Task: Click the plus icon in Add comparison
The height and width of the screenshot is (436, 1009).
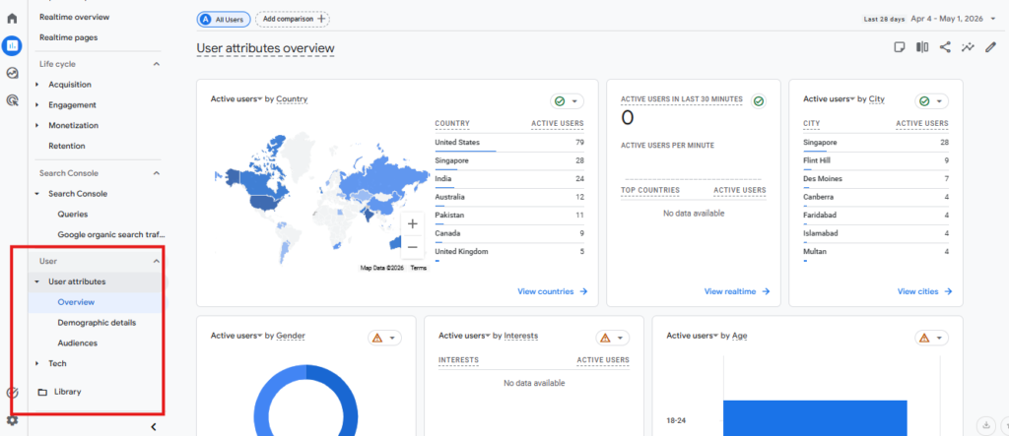Action: (321, 20)
